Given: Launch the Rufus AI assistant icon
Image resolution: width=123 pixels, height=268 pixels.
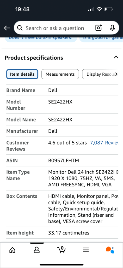Looking at the screenshot, I should click(110, 250).
